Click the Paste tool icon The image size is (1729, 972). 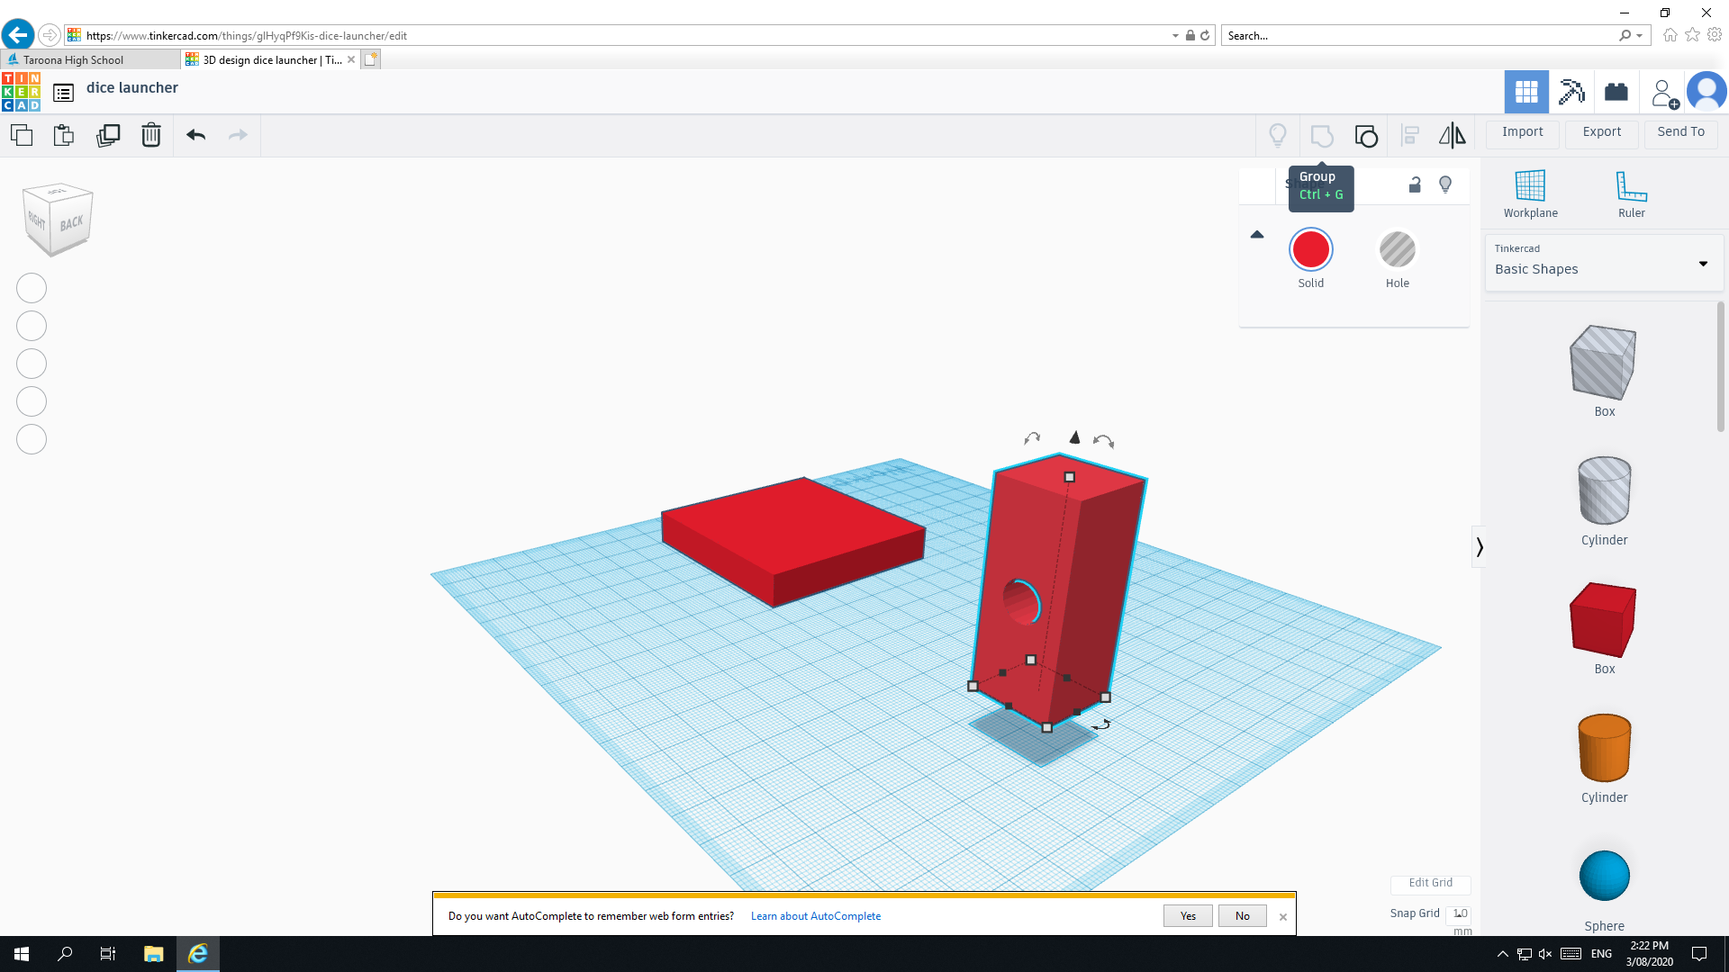click(64, 135)
